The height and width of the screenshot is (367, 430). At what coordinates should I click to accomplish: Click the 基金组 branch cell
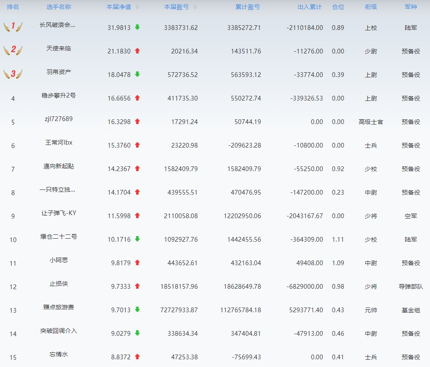[x=411, y=310]
